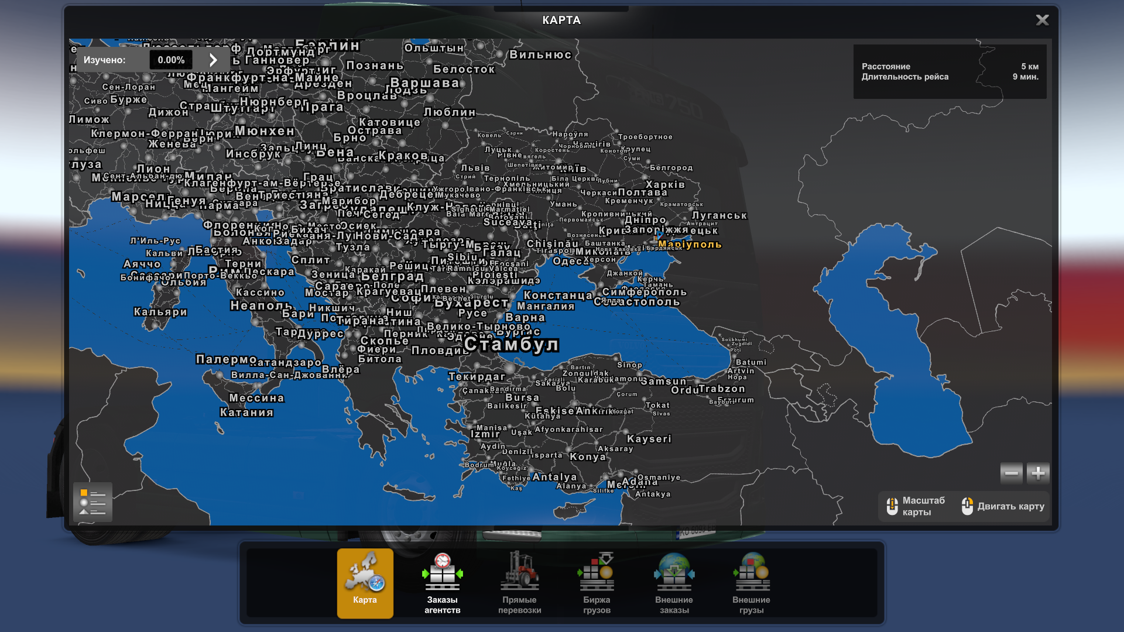Click the 0.00% explored value
The image size is (1124, 632).
(x=171, y=60)
